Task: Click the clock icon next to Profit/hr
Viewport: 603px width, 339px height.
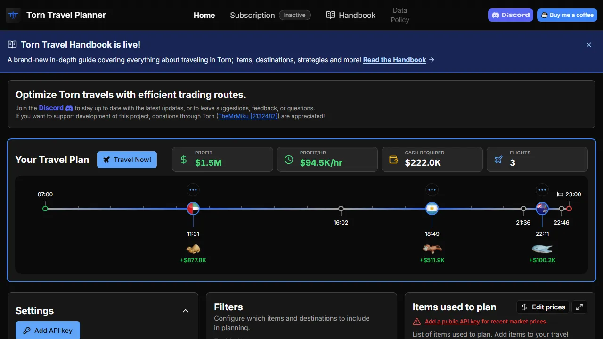Action: tap(288, 159)
